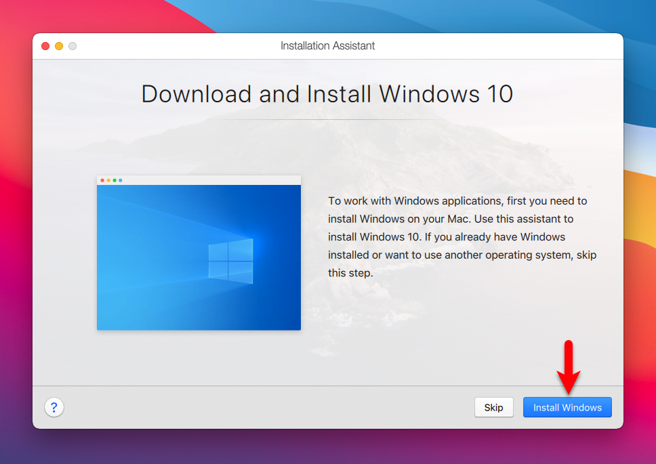Open help via the question mark icon
Image resolution: width=656 pixels, height=464 pixels.
[54, 407]
